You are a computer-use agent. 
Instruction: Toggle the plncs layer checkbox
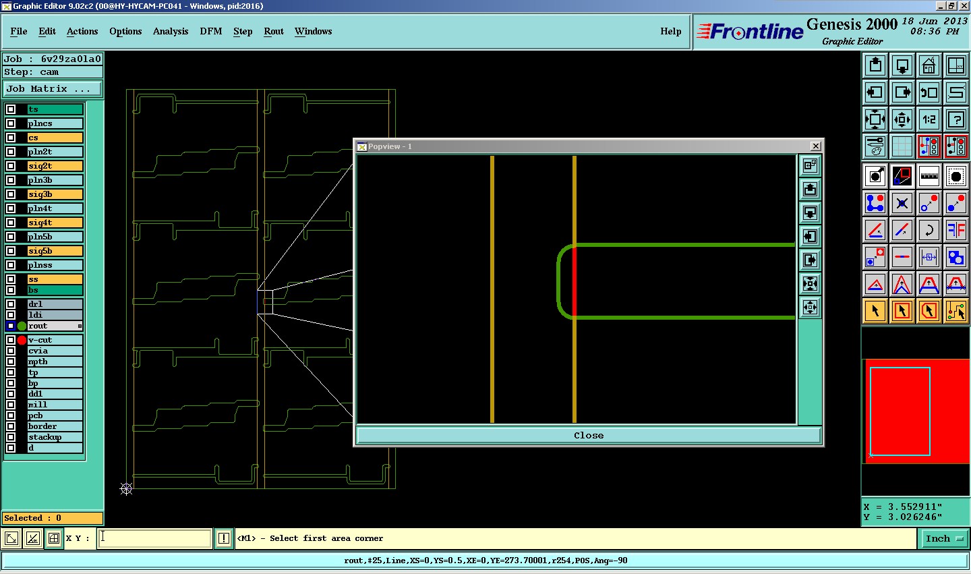(11, 123)
